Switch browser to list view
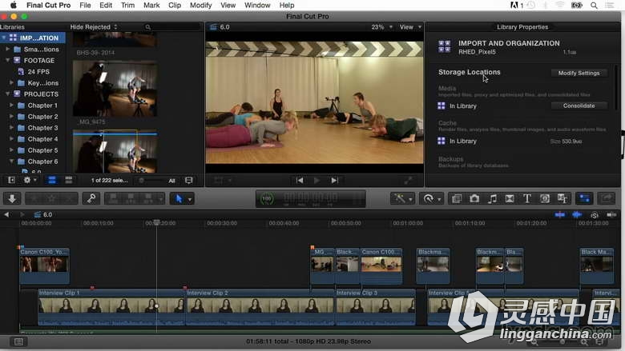The height and width of the screenshot is (351, 625). 69,180
